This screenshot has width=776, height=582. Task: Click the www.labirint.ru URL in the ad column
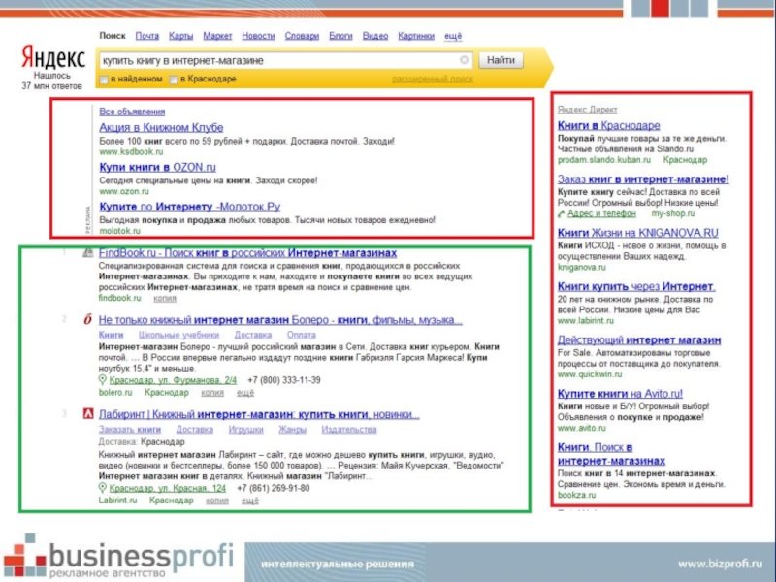click(x=586, y=321)
